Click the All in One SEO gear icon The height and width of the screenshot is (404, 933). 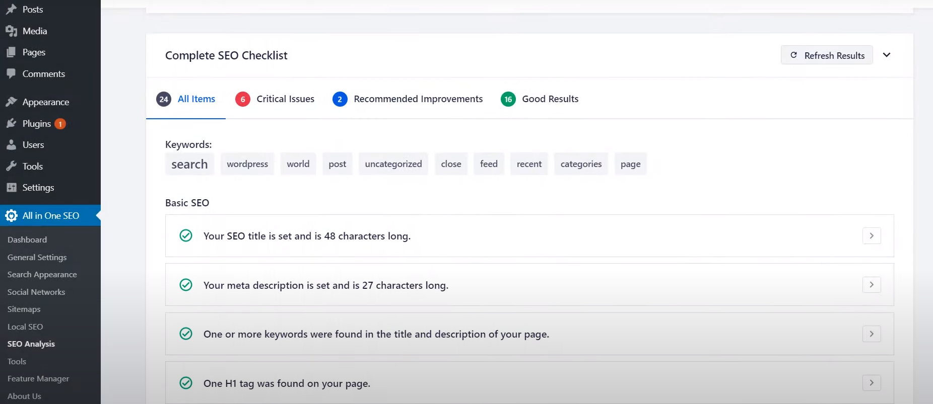(x=11, y=216)
